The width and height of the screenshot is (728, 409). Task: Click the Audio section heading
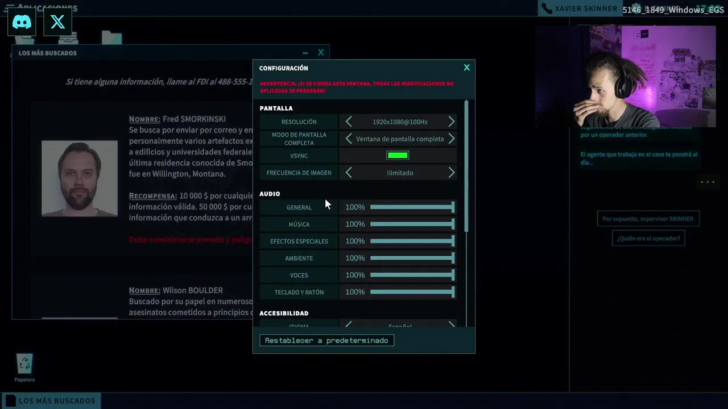[x=270, y=194]
